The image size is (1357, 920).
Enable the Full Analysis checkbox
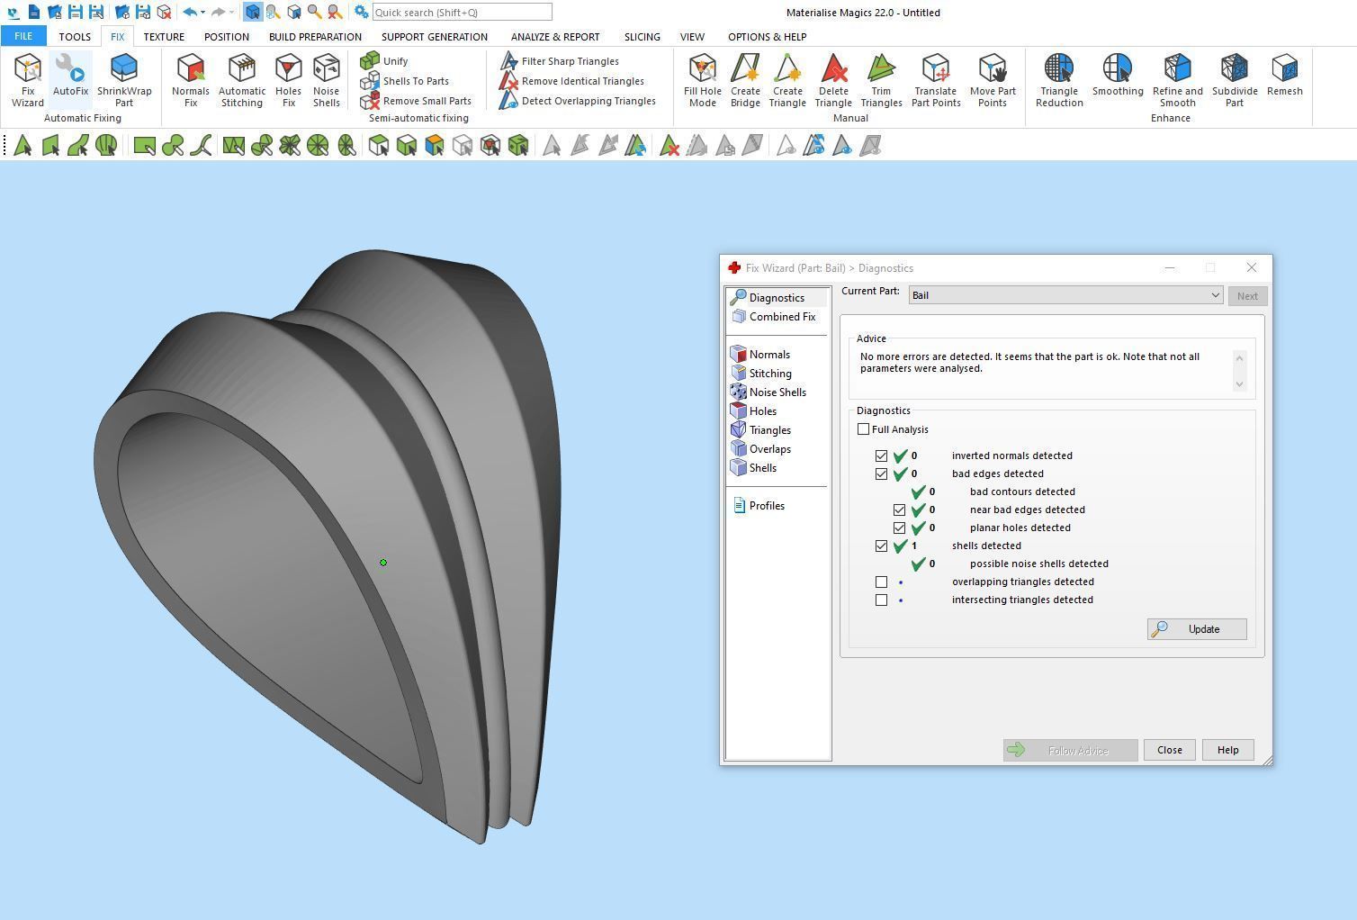point(864,429)
